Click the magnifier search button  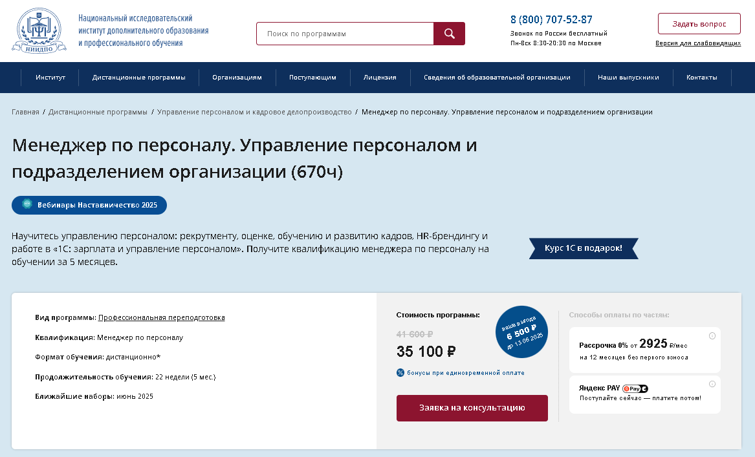[449, 34]
